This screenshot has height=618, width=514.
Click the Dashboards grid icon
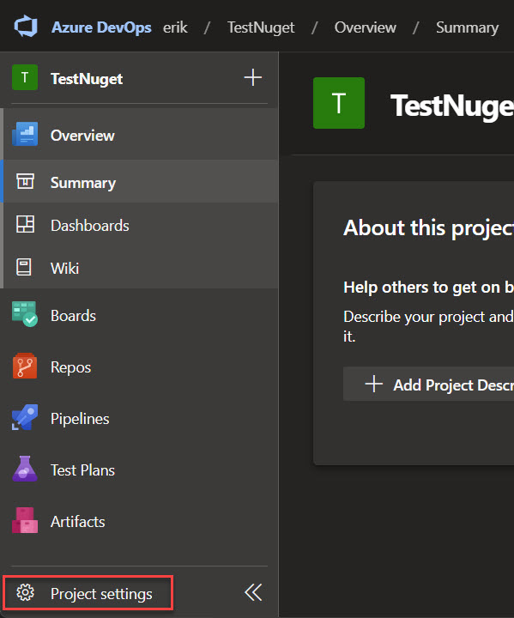tap(25, 224)
